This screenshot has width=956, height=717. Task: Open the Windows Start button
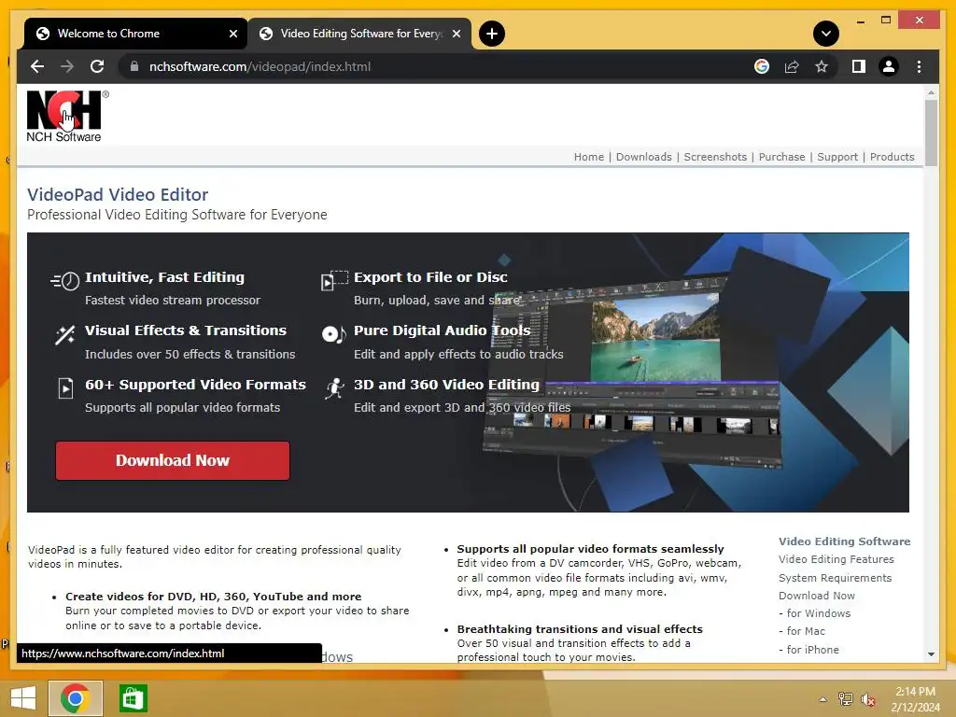click(23, 698)
